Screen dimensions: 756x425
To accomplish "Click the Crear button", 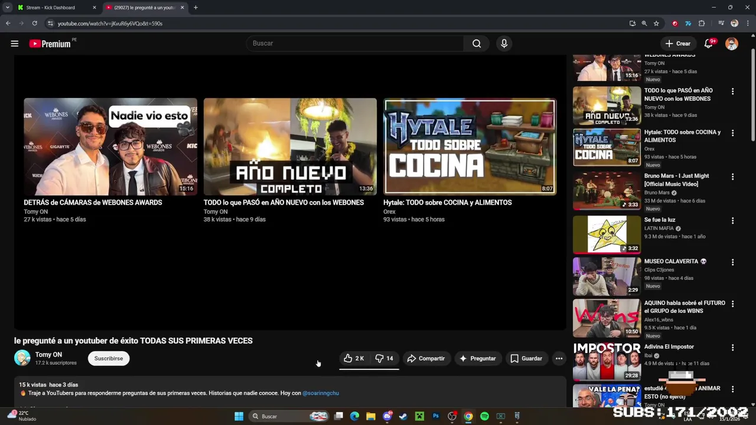I will pos(677,44).
